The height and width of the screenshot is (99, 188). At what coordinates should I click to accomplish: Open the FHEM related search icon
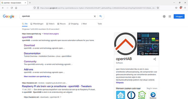(142, 95)
